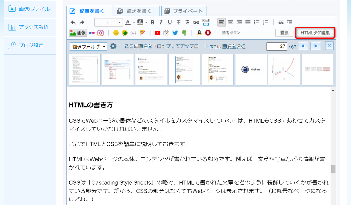Open the Flickr photo inserter
Screen dimensions: 351x205
pyautogui.click(x=92, y=33)
